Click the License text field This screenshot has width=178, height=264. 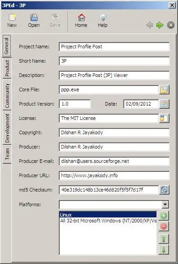tap(109, 118)
